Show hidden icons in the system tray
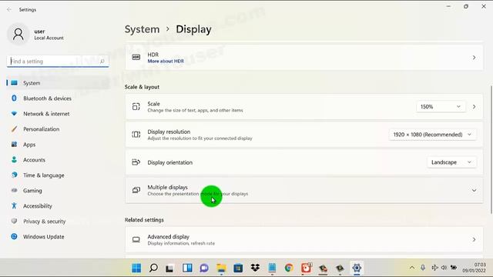 pos(412,268)
